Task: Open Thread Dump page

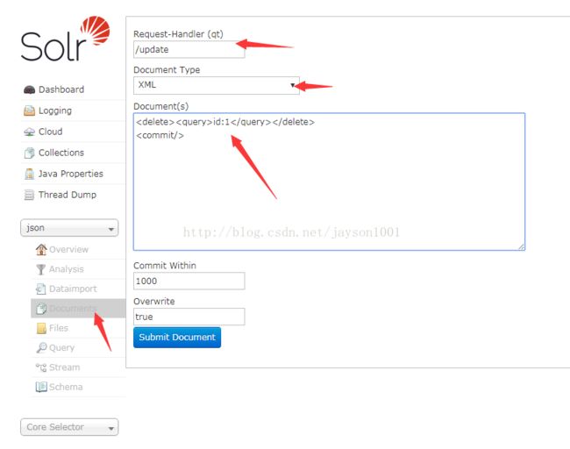Action: tap(68, 195)
